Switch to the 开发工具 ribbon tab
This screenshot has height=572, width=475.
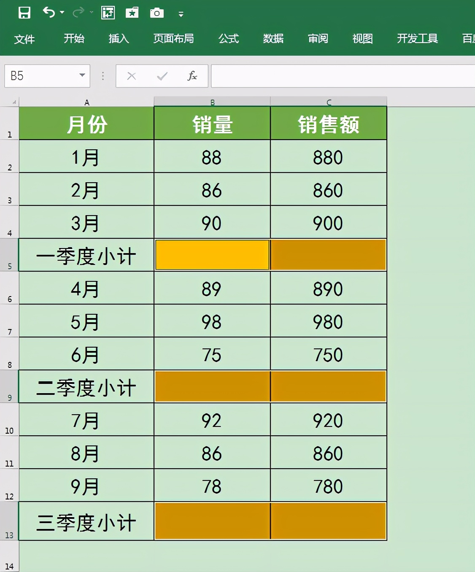[x=417, y=39]
